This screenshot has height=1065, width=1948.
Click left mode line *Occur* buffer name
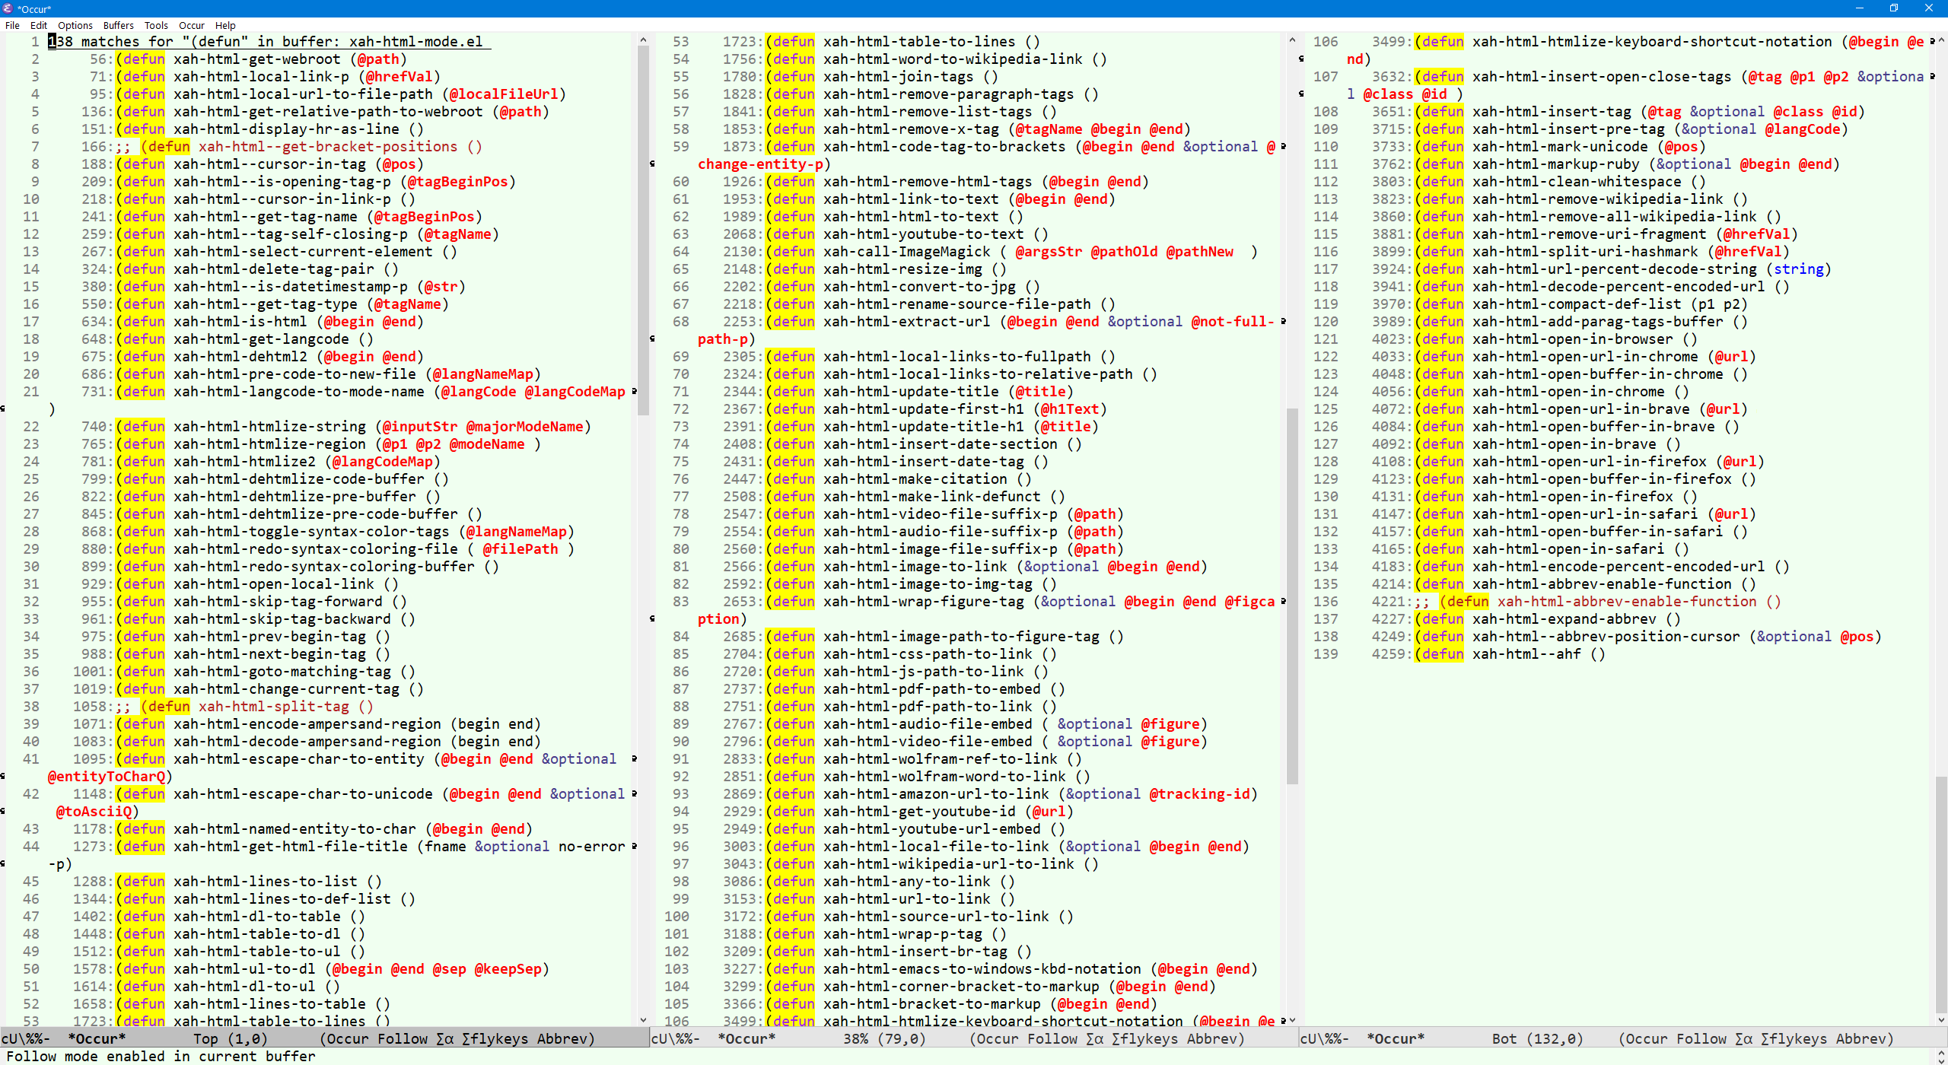[x=97, y=1038]
